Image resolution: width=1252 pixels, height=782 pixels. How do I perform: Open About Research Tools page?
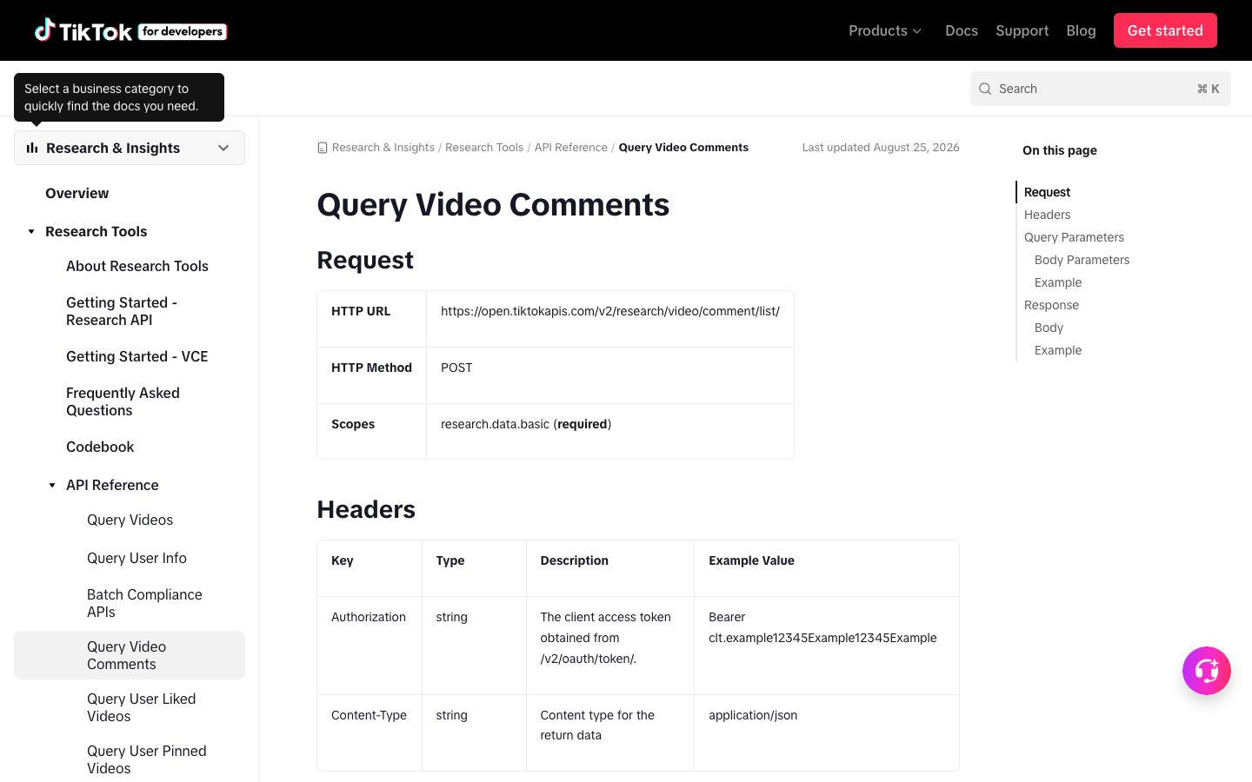point(137,266)
